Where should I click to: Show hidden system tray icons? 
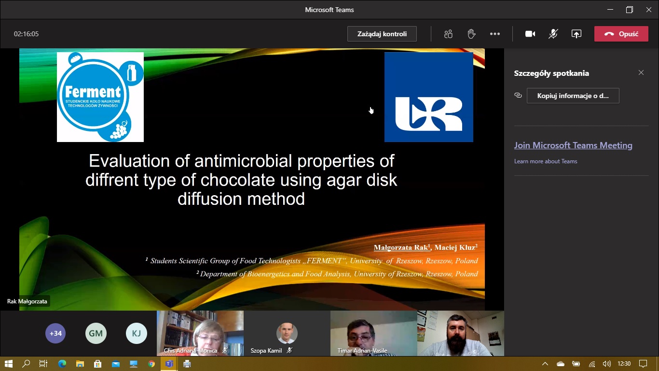click(x=545, y=364)
